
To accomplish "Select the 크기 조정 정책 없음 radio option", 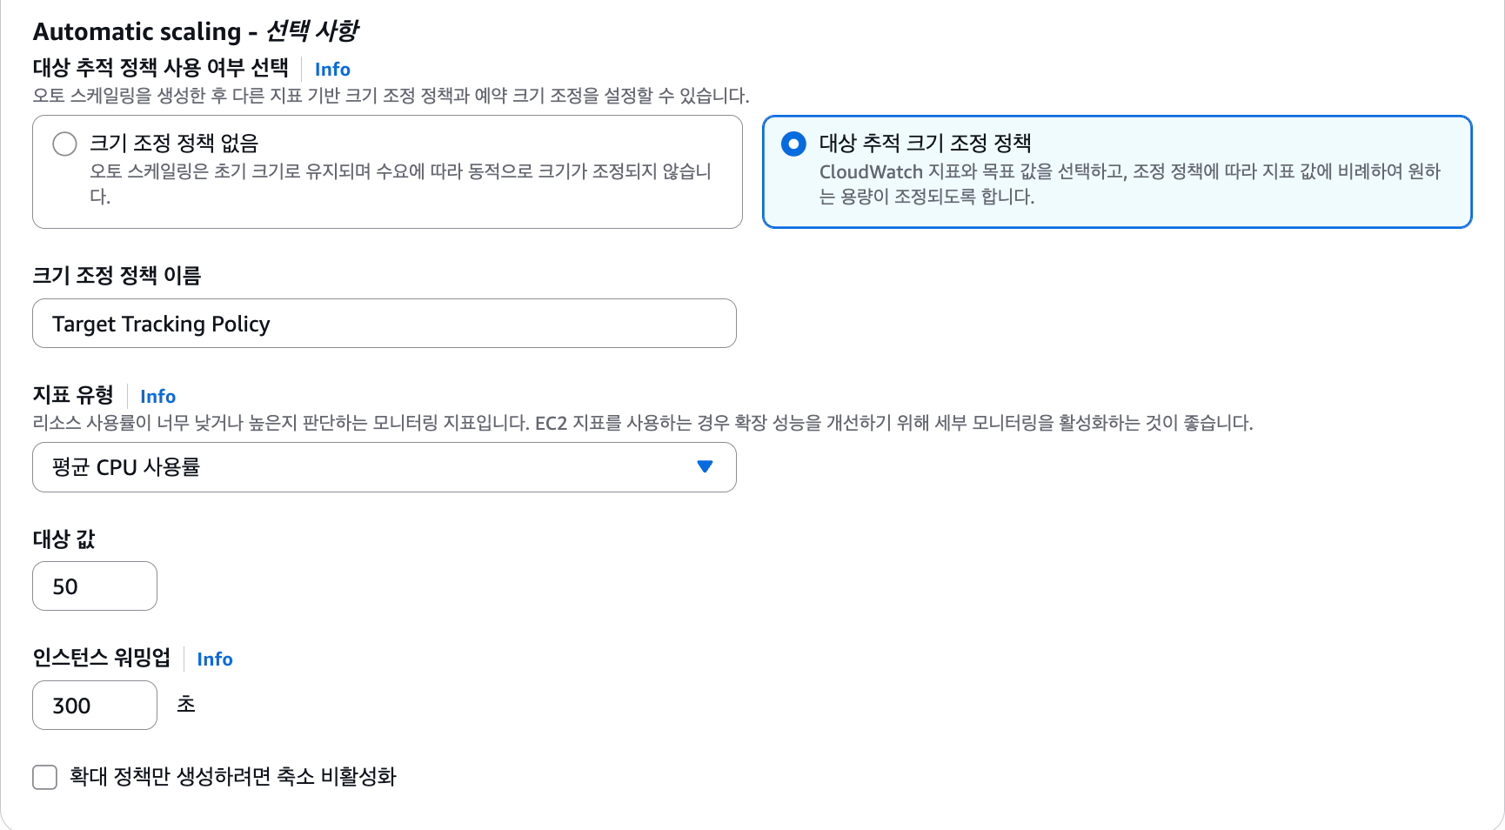I will tap(64, 144).
